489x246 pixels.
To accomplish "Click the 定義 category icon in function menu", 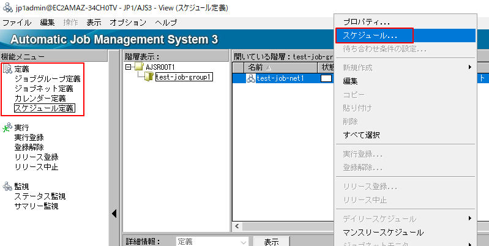I will coord(7,69).
